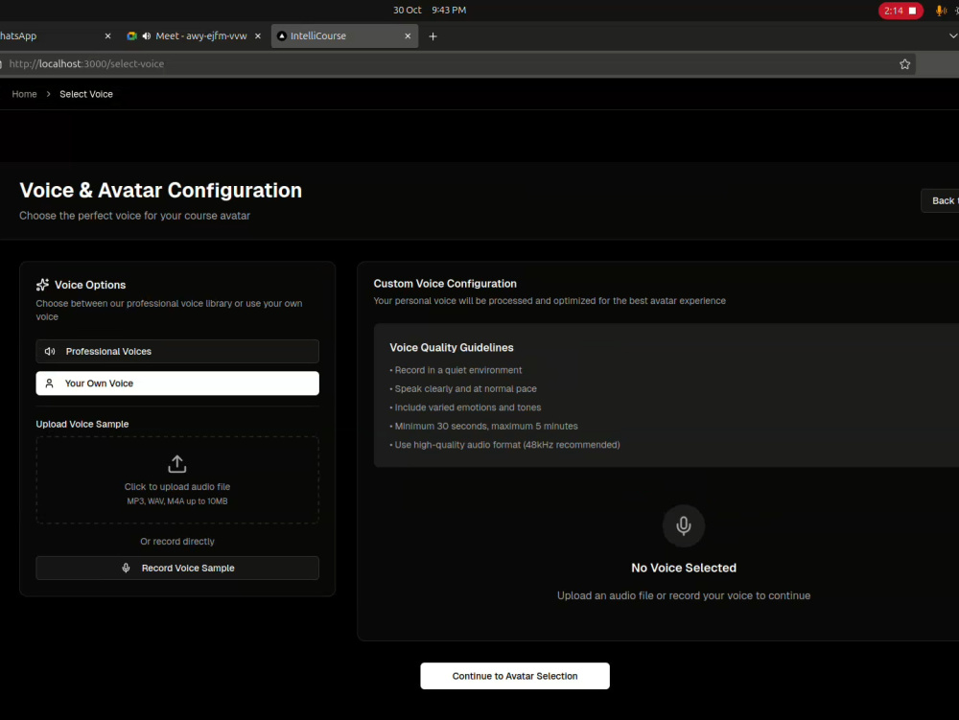Stop screen recording via red 2:14 indicator

click(x=901, y=11)
